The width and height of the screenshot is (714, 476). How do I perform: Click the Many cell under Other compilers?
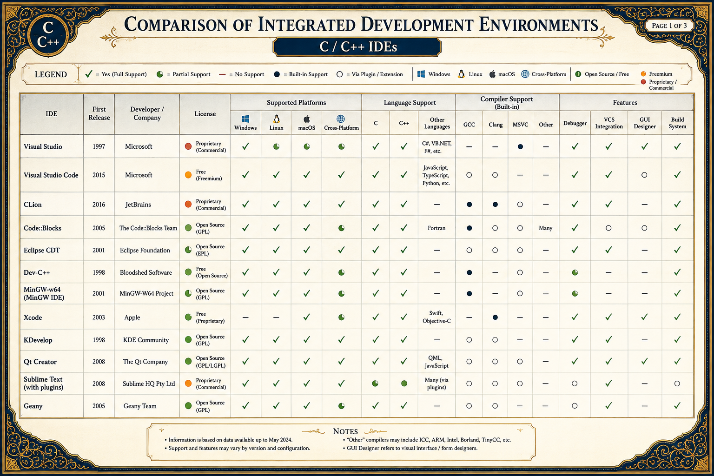[x=546, y=228]
